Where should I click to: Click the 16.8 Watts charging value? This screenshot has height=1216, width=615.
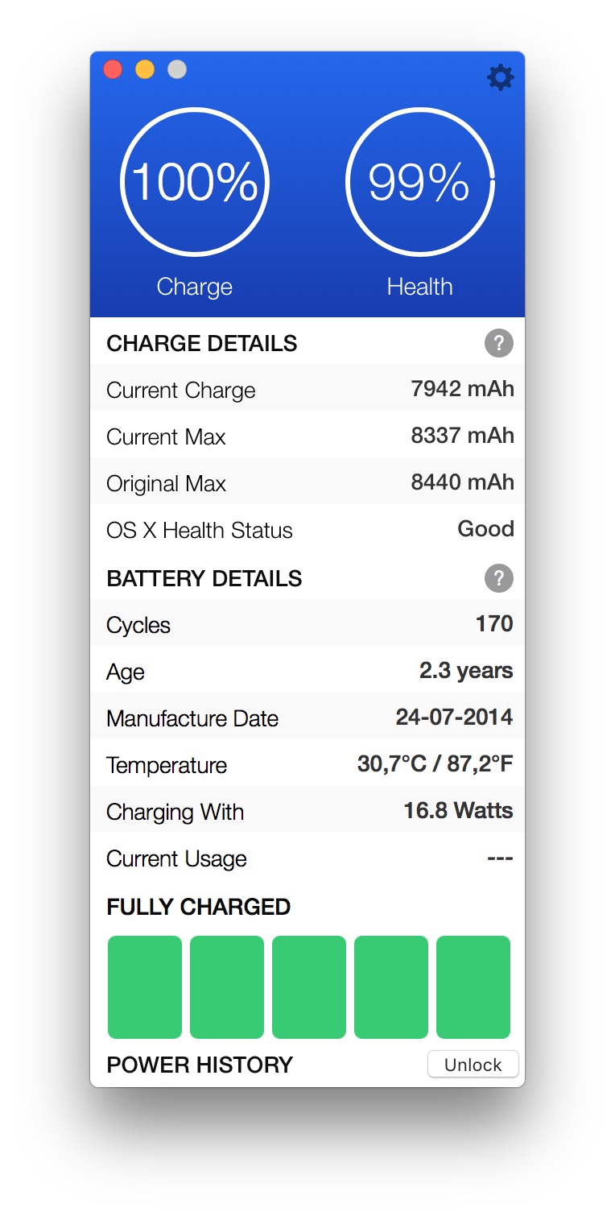458,811
